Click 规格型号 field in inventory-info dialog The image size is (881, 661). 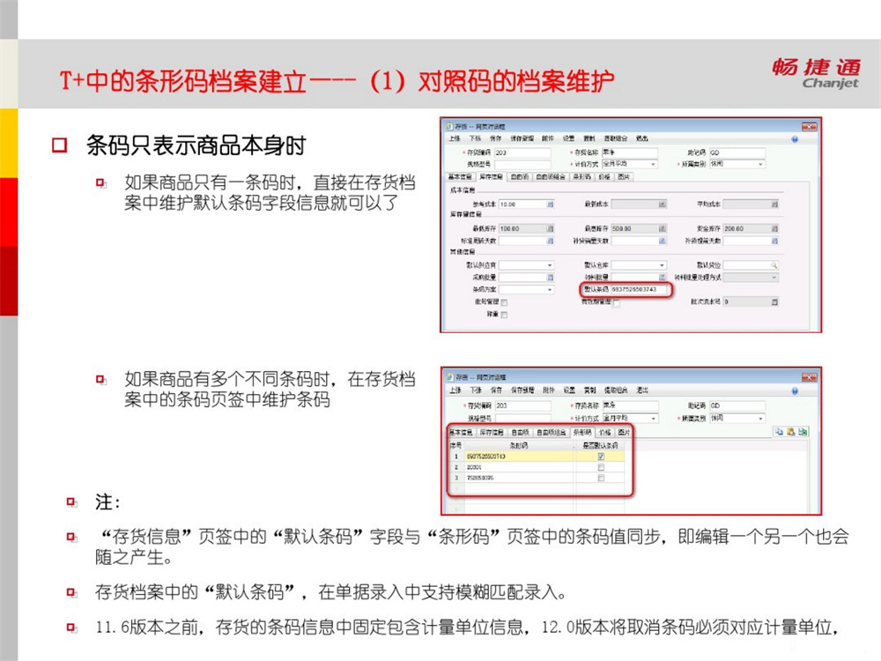tap(522, 164)
